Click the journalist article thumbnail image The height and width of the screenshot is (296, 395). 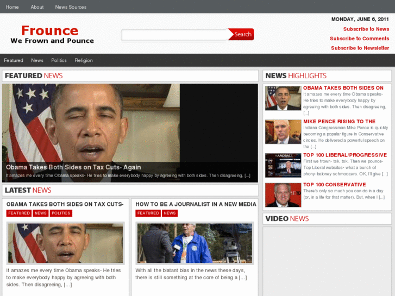pyautogui.click(x=194, y=243)
